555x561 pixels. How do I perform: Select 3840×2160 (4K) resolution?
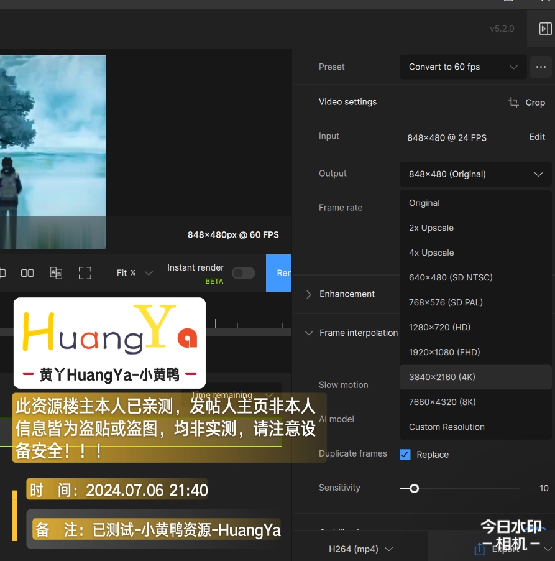tap(475, 377)
